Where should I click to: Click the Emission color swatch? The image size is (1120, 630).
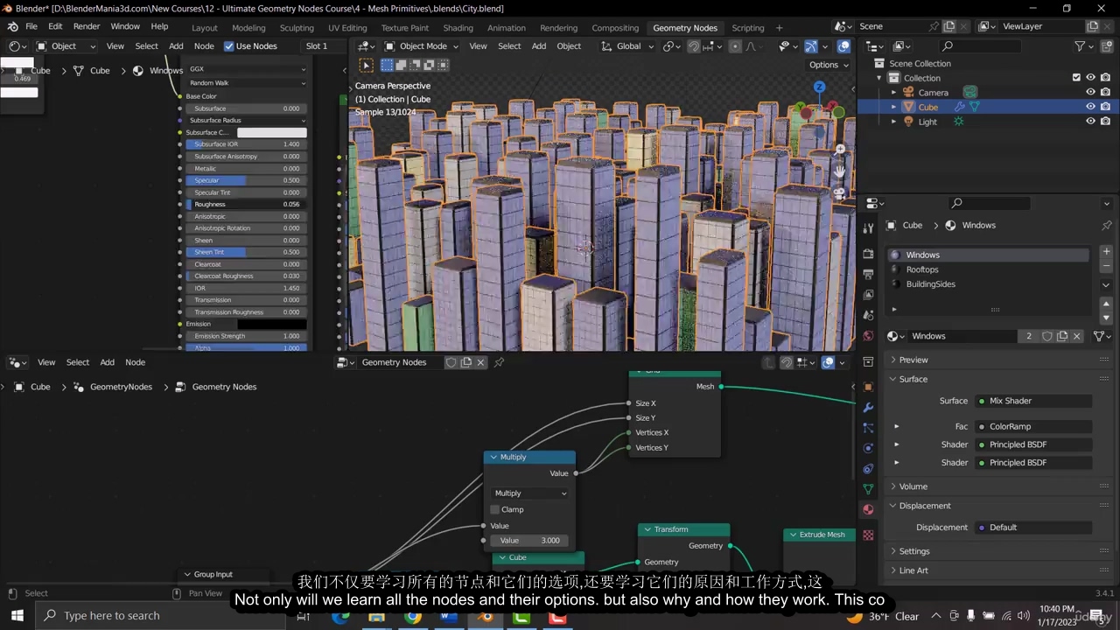(x=272, y=324)
